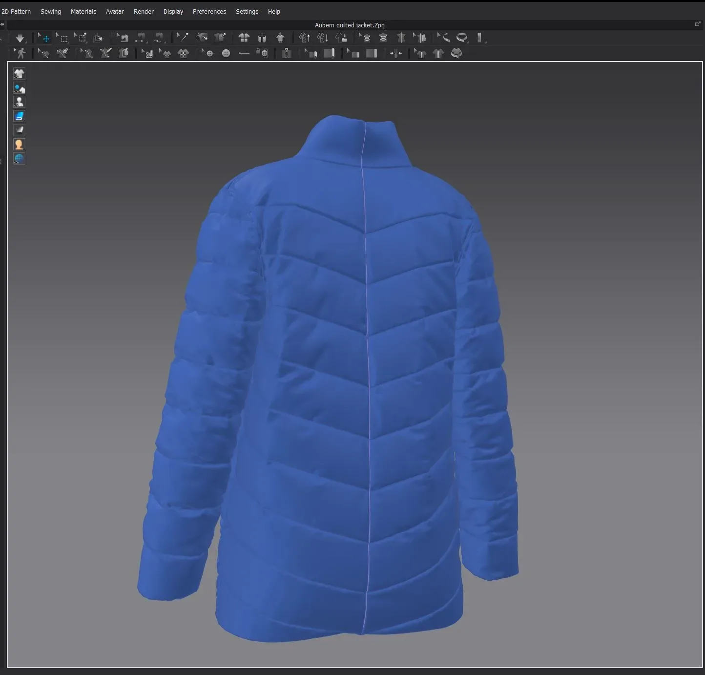Click the dress form center line icon
The width and height of the screenshot is (705, 675).
pos(401,38)
